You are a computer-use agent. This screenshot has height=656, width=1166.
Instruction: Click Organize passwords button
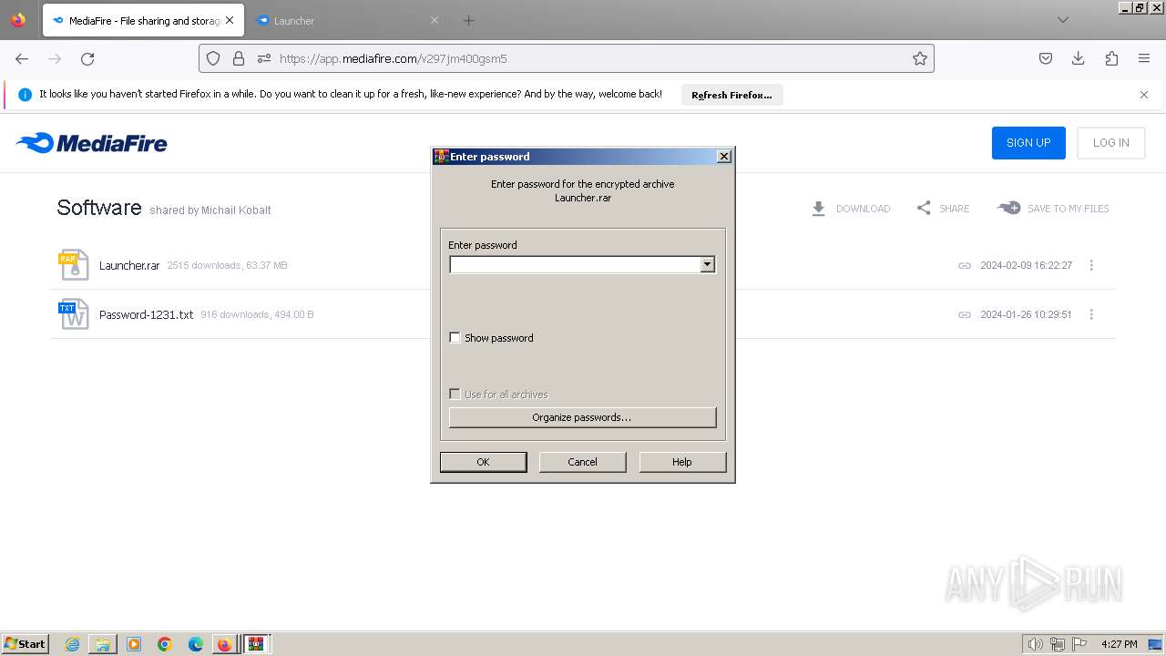coord(582,417)
